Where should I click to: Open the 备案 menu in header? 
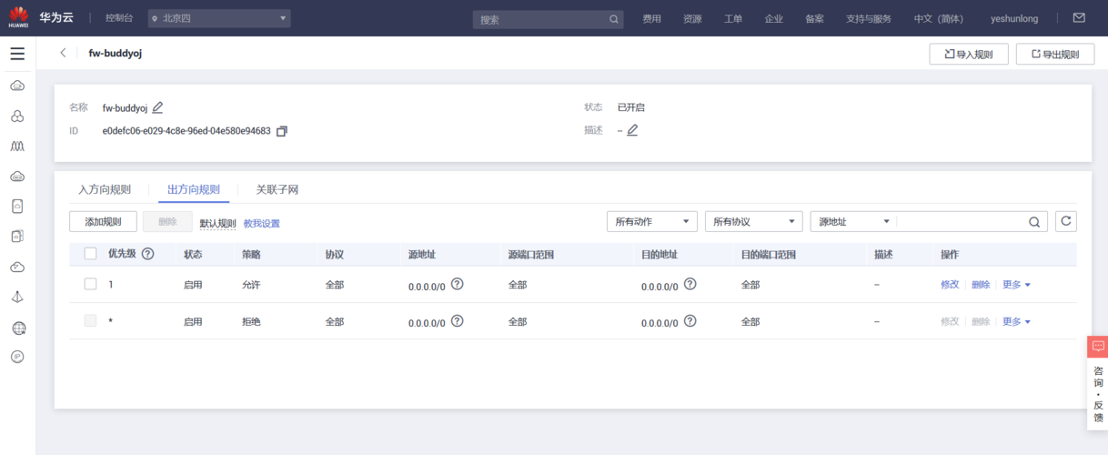coord(815,18)
